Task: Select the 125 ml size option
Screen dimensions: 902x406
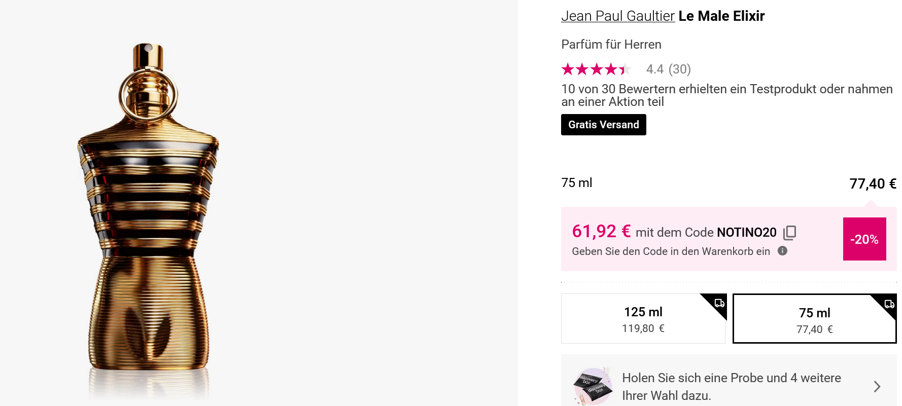Action: click(643, 319)
